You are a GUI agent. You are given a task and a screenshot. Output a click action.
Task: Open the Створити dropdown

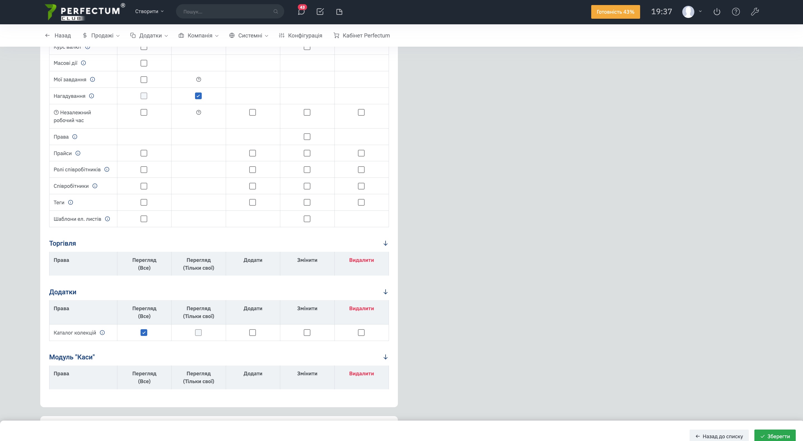(149, 11)
